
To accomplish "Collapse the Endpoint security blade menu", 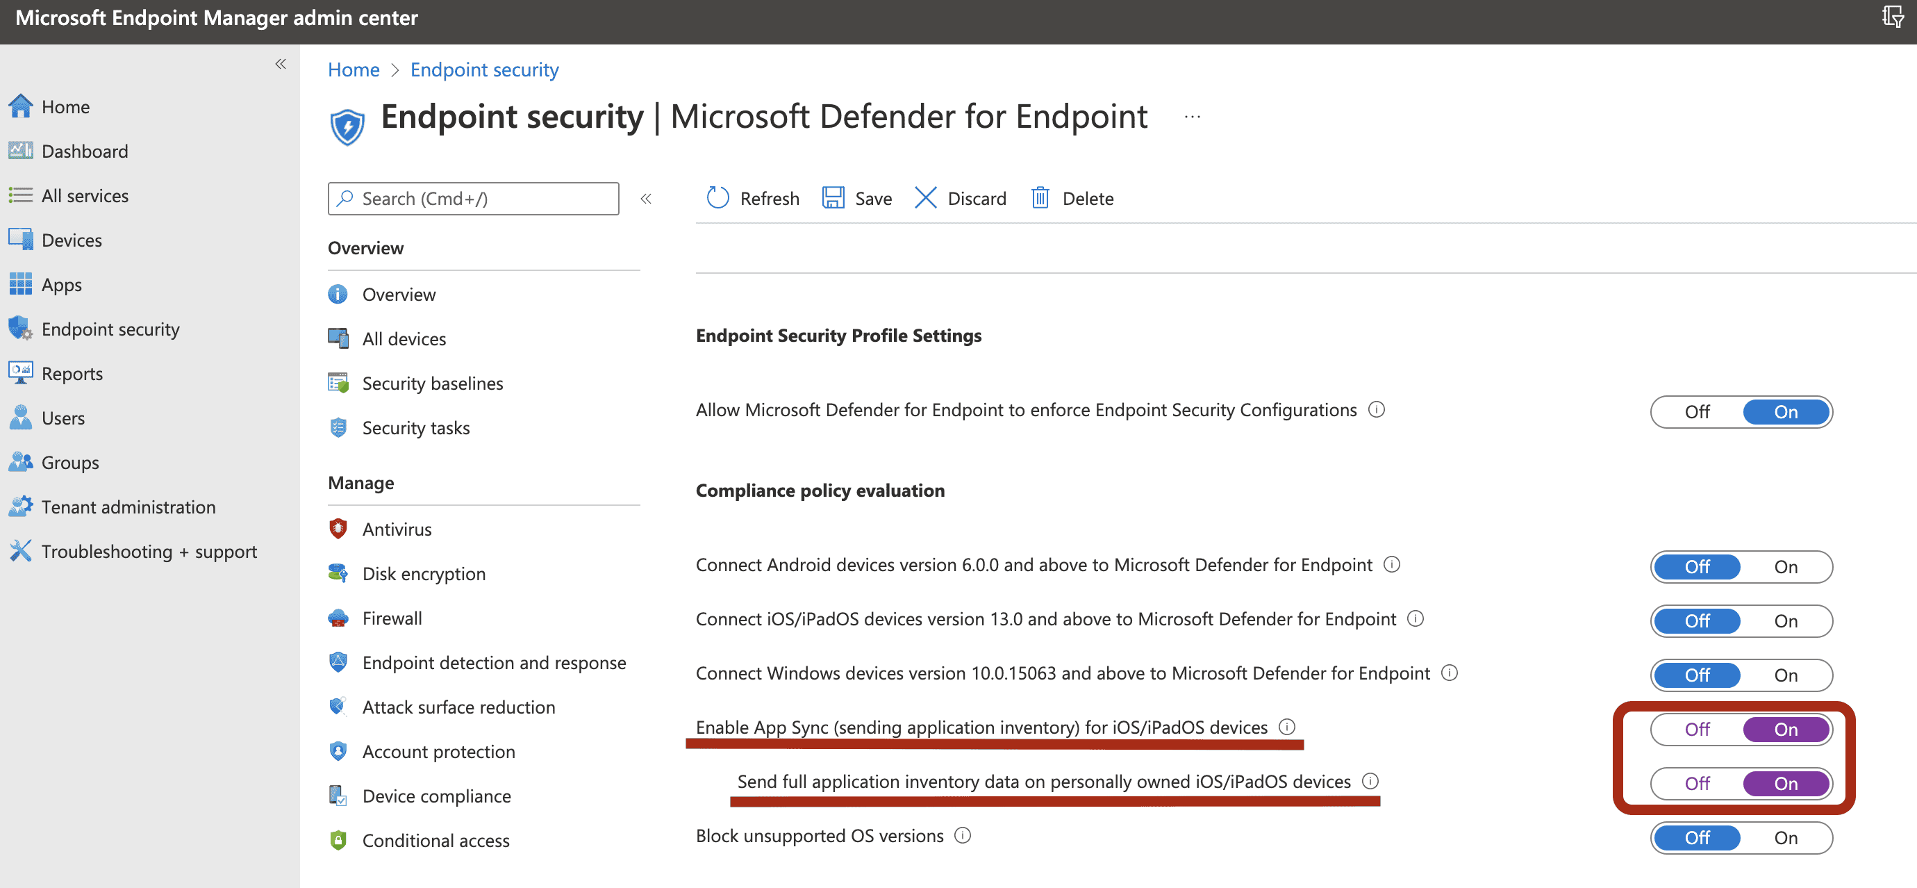I will (646, 199).
